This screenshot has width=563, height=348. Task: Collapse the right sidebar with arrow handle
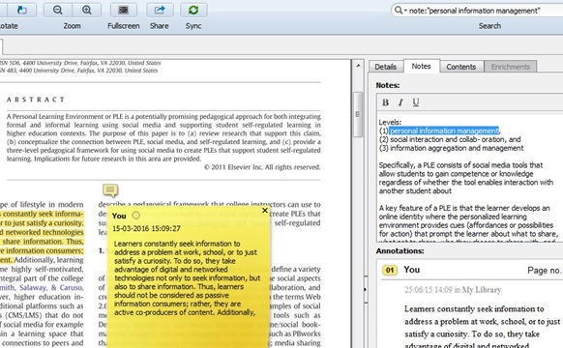[366, 290]
